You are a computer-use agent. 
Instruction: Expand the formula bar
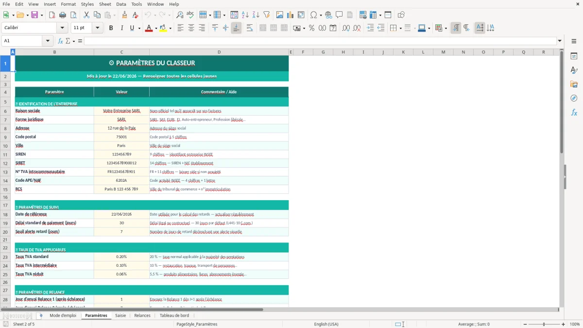pyautogui.click(x=560, y=41)
